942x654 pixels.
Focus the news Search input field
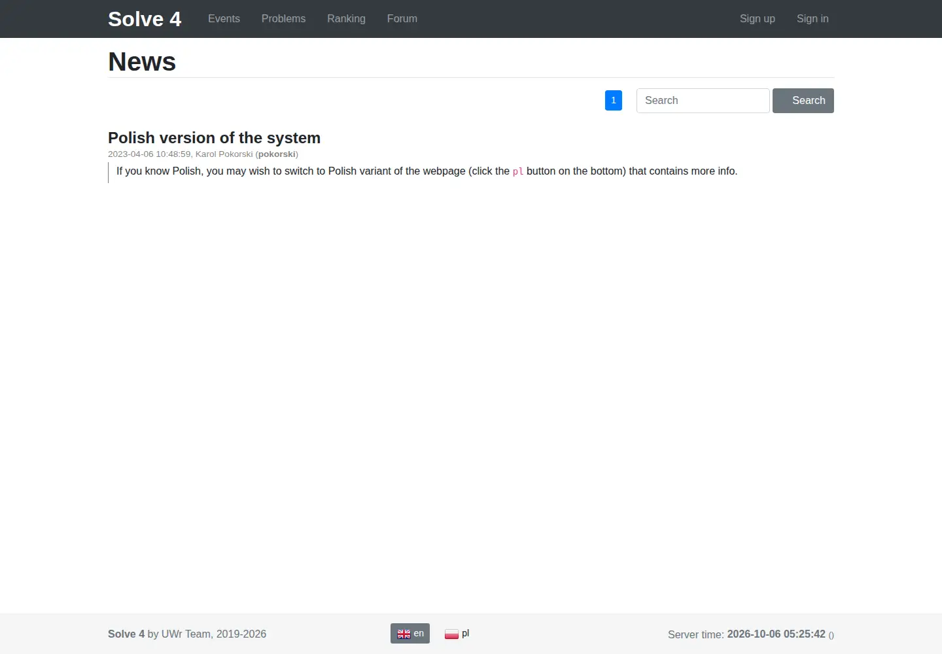[703, 101]
